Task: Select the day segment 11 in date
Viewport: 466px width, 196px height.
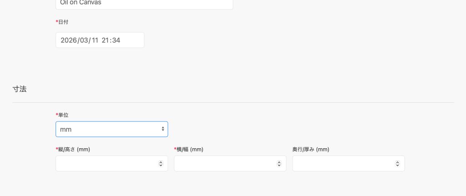Action: pos(94,40)
